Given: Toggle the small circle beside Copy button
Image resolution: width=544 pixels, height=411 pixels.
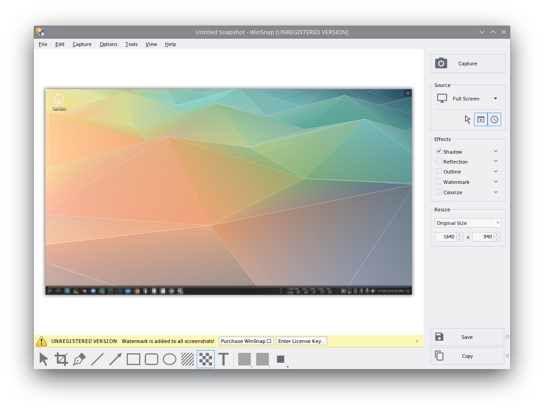Looking at the screenshot, I should (x=507, y=356).
